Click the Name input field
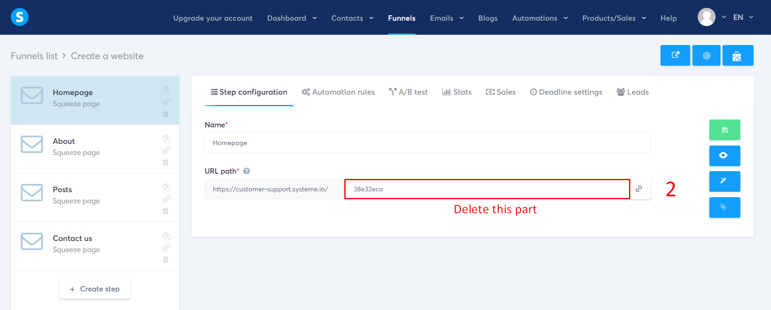 [428, 143]
